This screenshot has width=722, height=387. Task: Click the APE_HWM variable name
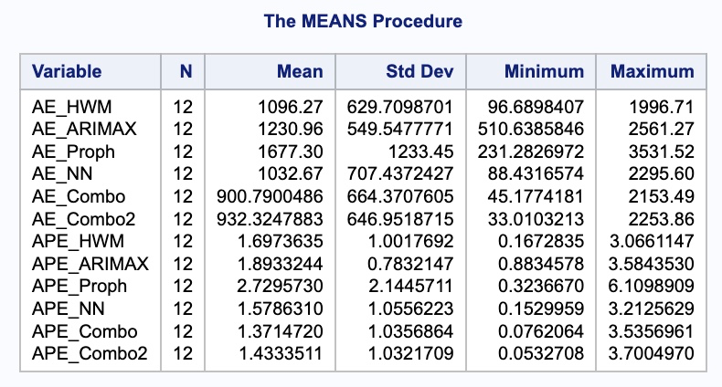point(70,243)
